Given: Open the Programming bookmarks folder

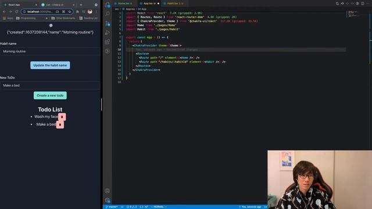Looking at the screenshot, I should click(26, 18).
